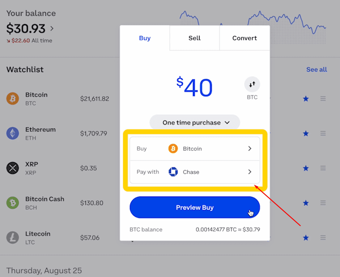Click the $40 amount field
Viewport: 340px width, 277px height.
click(195, 87)
